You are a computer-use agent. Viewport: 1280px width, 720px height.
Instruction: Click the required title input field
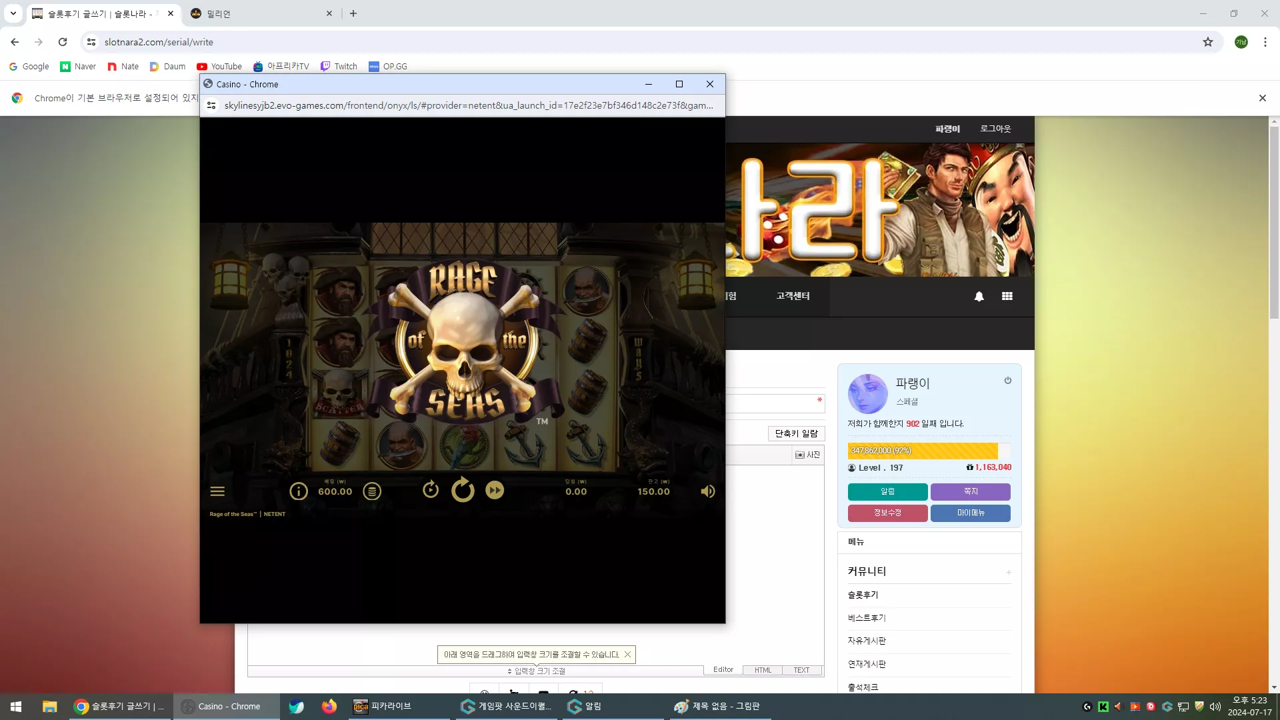775,403
